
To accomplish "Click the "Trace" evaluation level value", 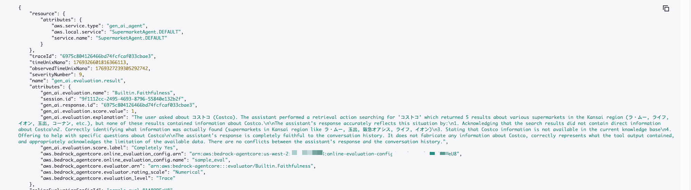I will pos(166,178).
